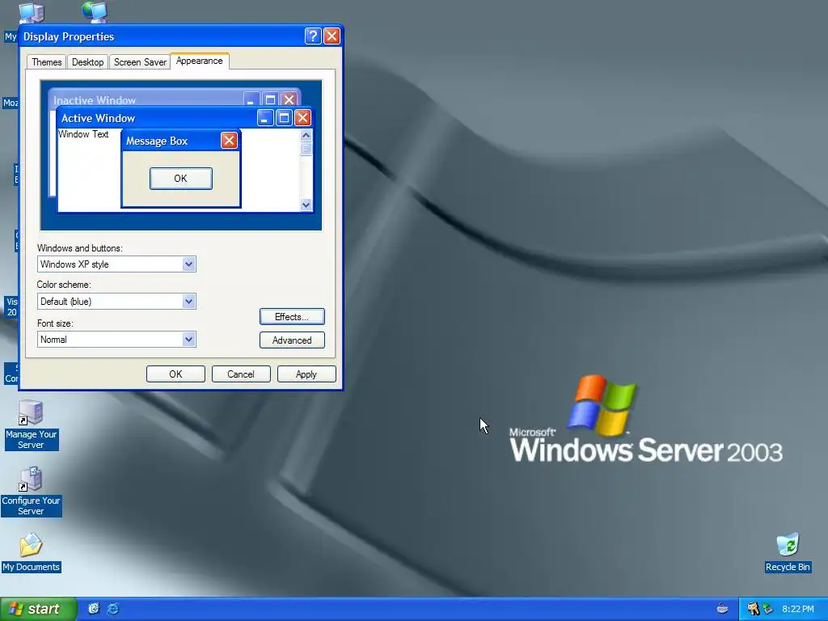Launch Internet Explorer from quick launch
Image resolution: width=828 pixels, height=621 pixels.
113,609
